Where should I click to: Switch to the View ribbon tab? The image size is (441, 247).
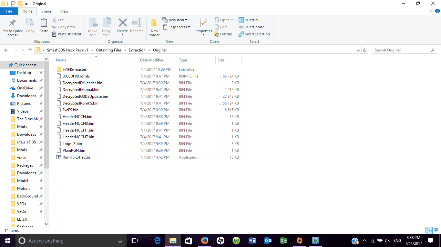[x=64, y=11]
